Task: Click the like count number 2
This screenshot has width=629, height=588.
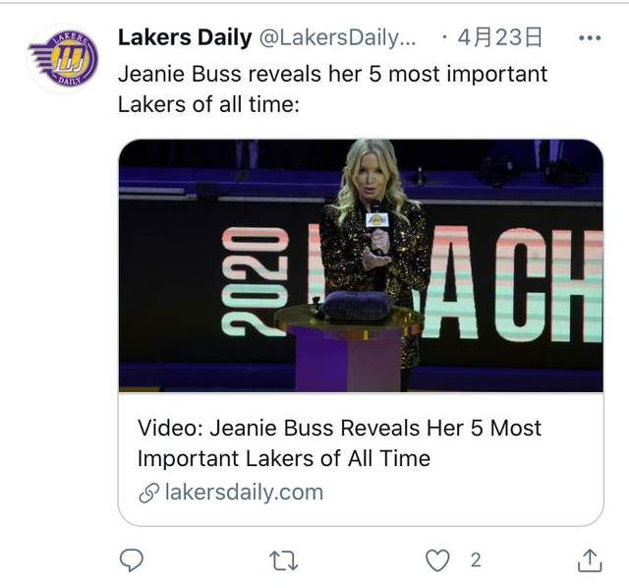Action: (x=476, y=559)
